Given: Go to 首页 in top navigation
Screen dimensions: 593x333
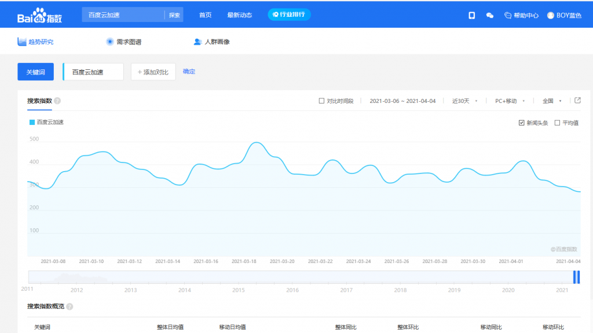Looking at the screenshot, I should click(206, 15).
